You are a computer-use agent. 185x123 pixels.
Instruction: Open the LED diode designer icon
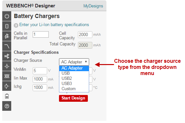[7, 36]
